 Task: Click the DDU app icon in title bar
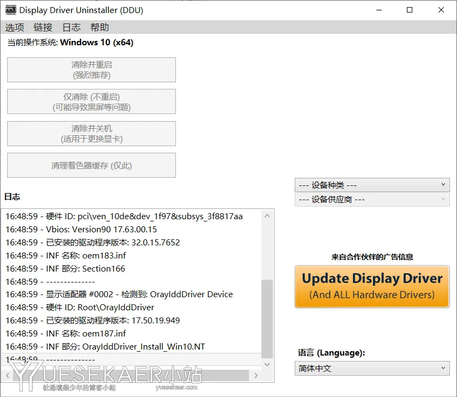11,10
